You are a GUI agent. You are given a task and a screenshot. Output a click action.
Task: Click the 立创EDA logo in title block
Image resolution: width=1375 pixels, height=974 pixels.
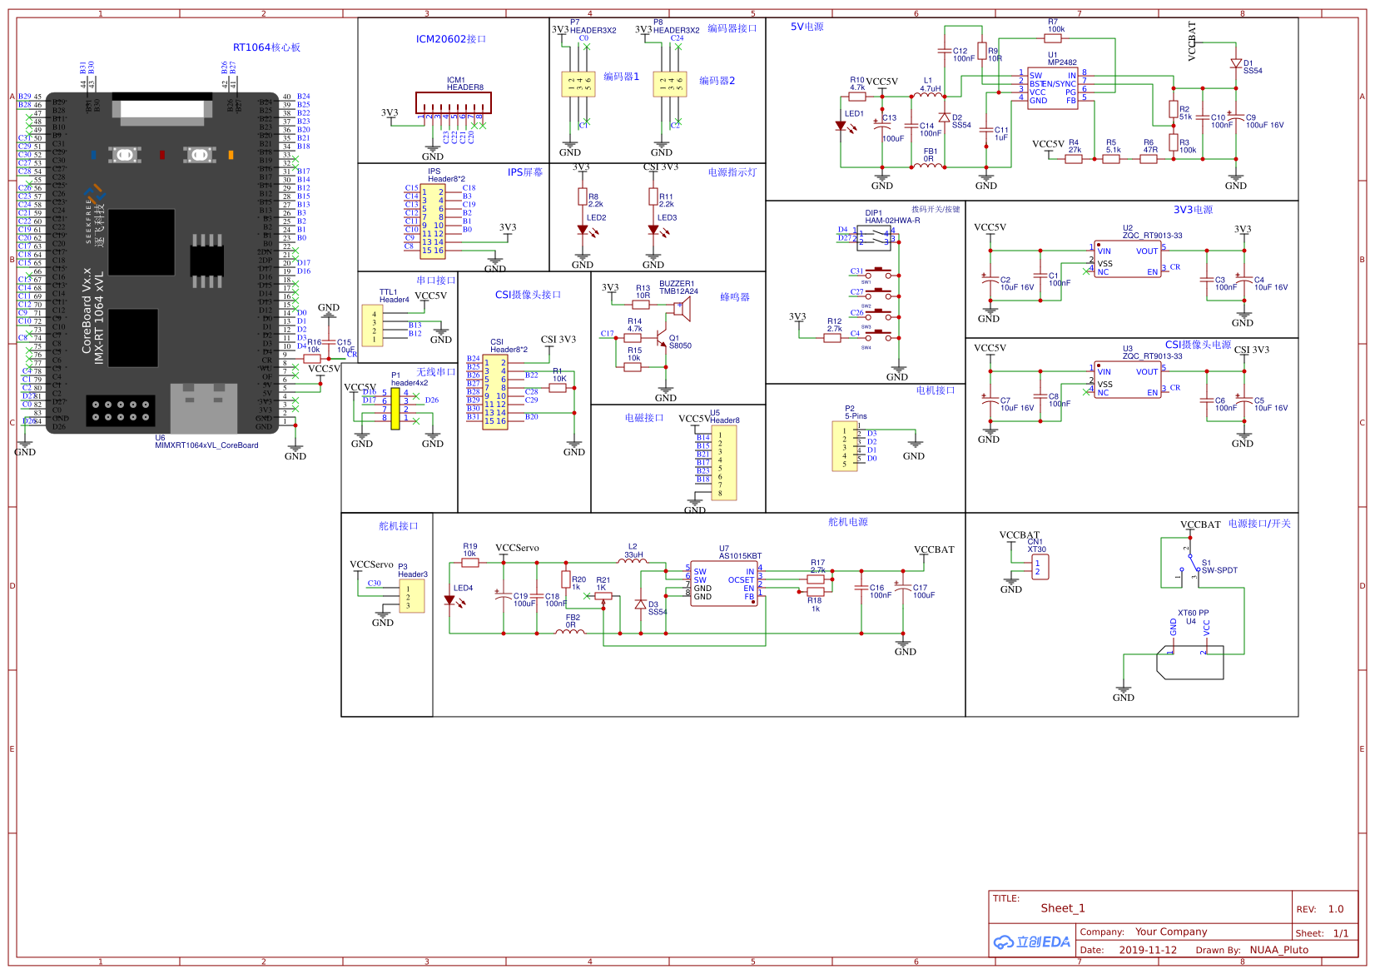[1032, 942]
